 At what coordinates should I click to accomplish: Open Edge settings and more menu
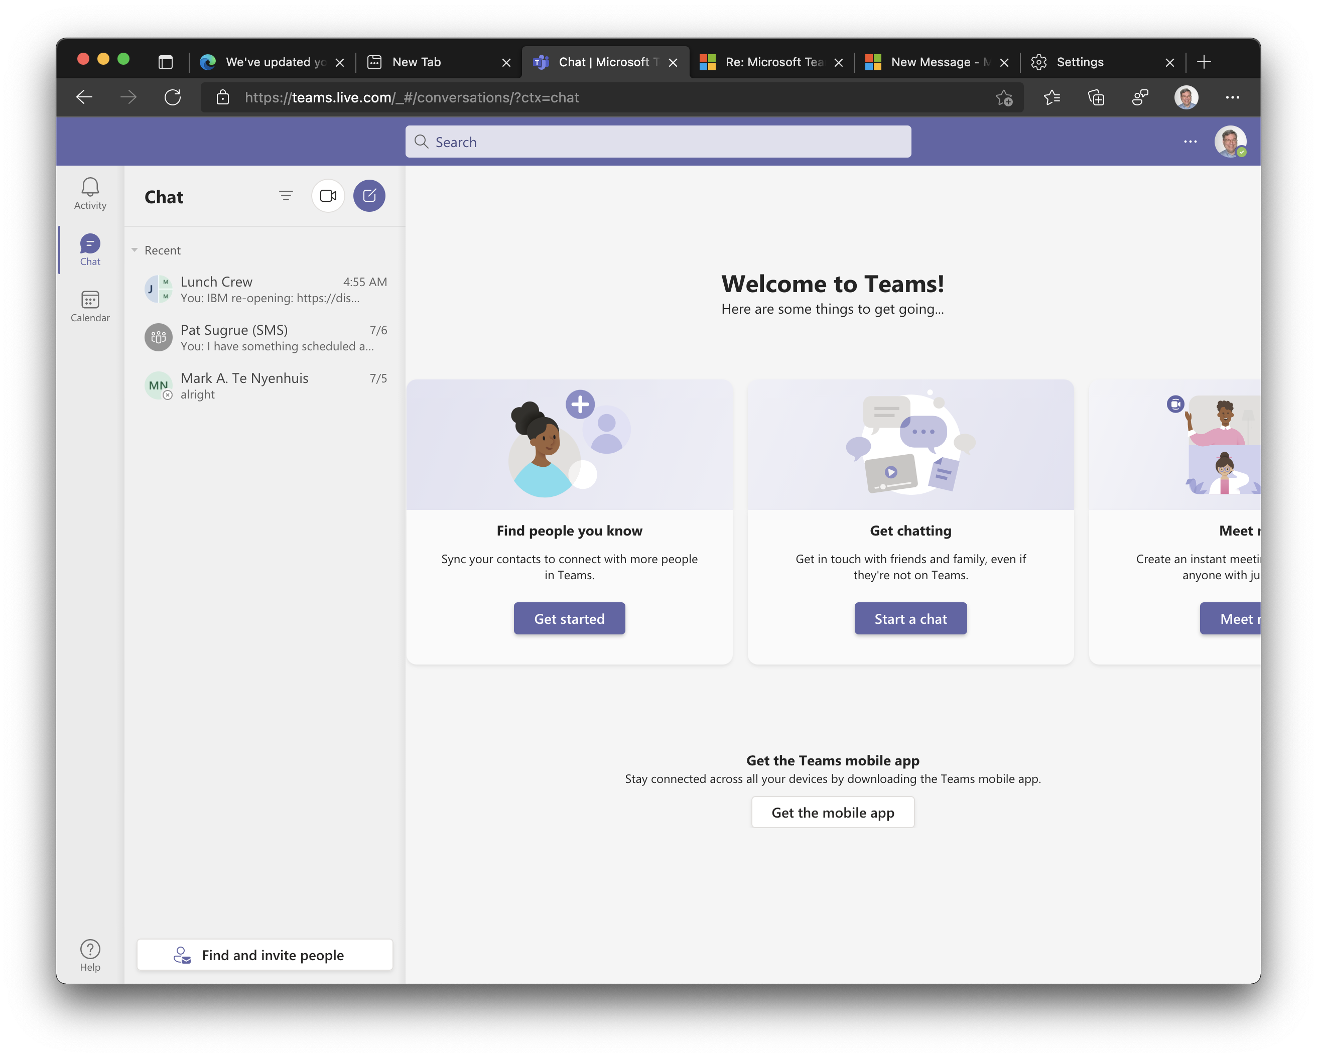tap(1232, 97)
